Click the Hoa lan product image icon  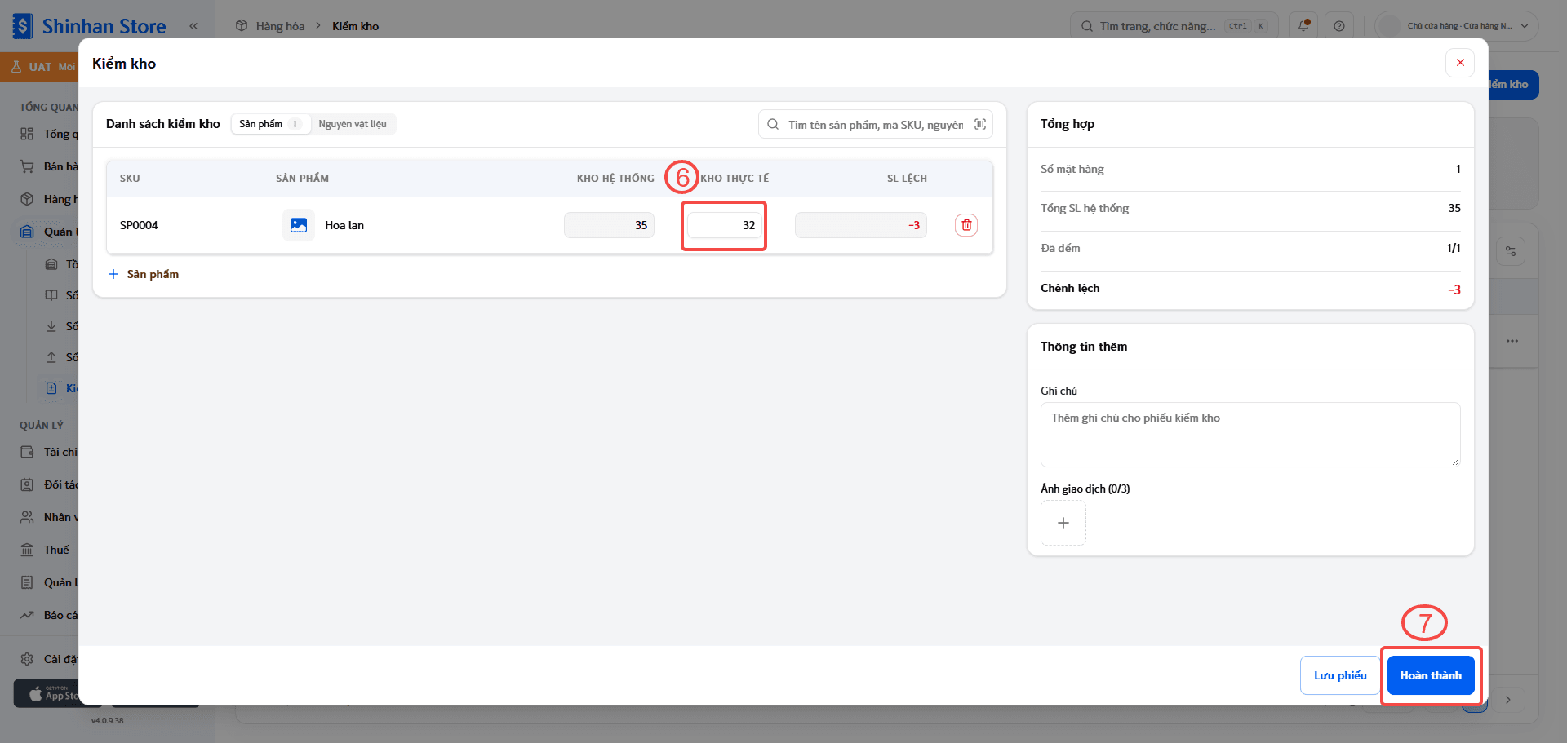(299, 225)
